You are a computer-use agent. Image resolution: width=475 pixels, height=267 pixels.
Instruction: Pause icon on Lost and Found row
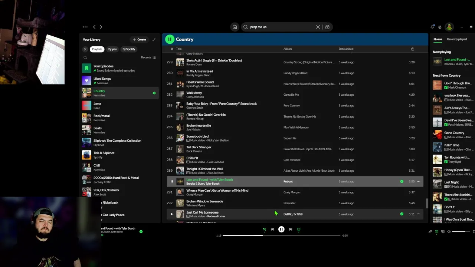coord(171,181)
